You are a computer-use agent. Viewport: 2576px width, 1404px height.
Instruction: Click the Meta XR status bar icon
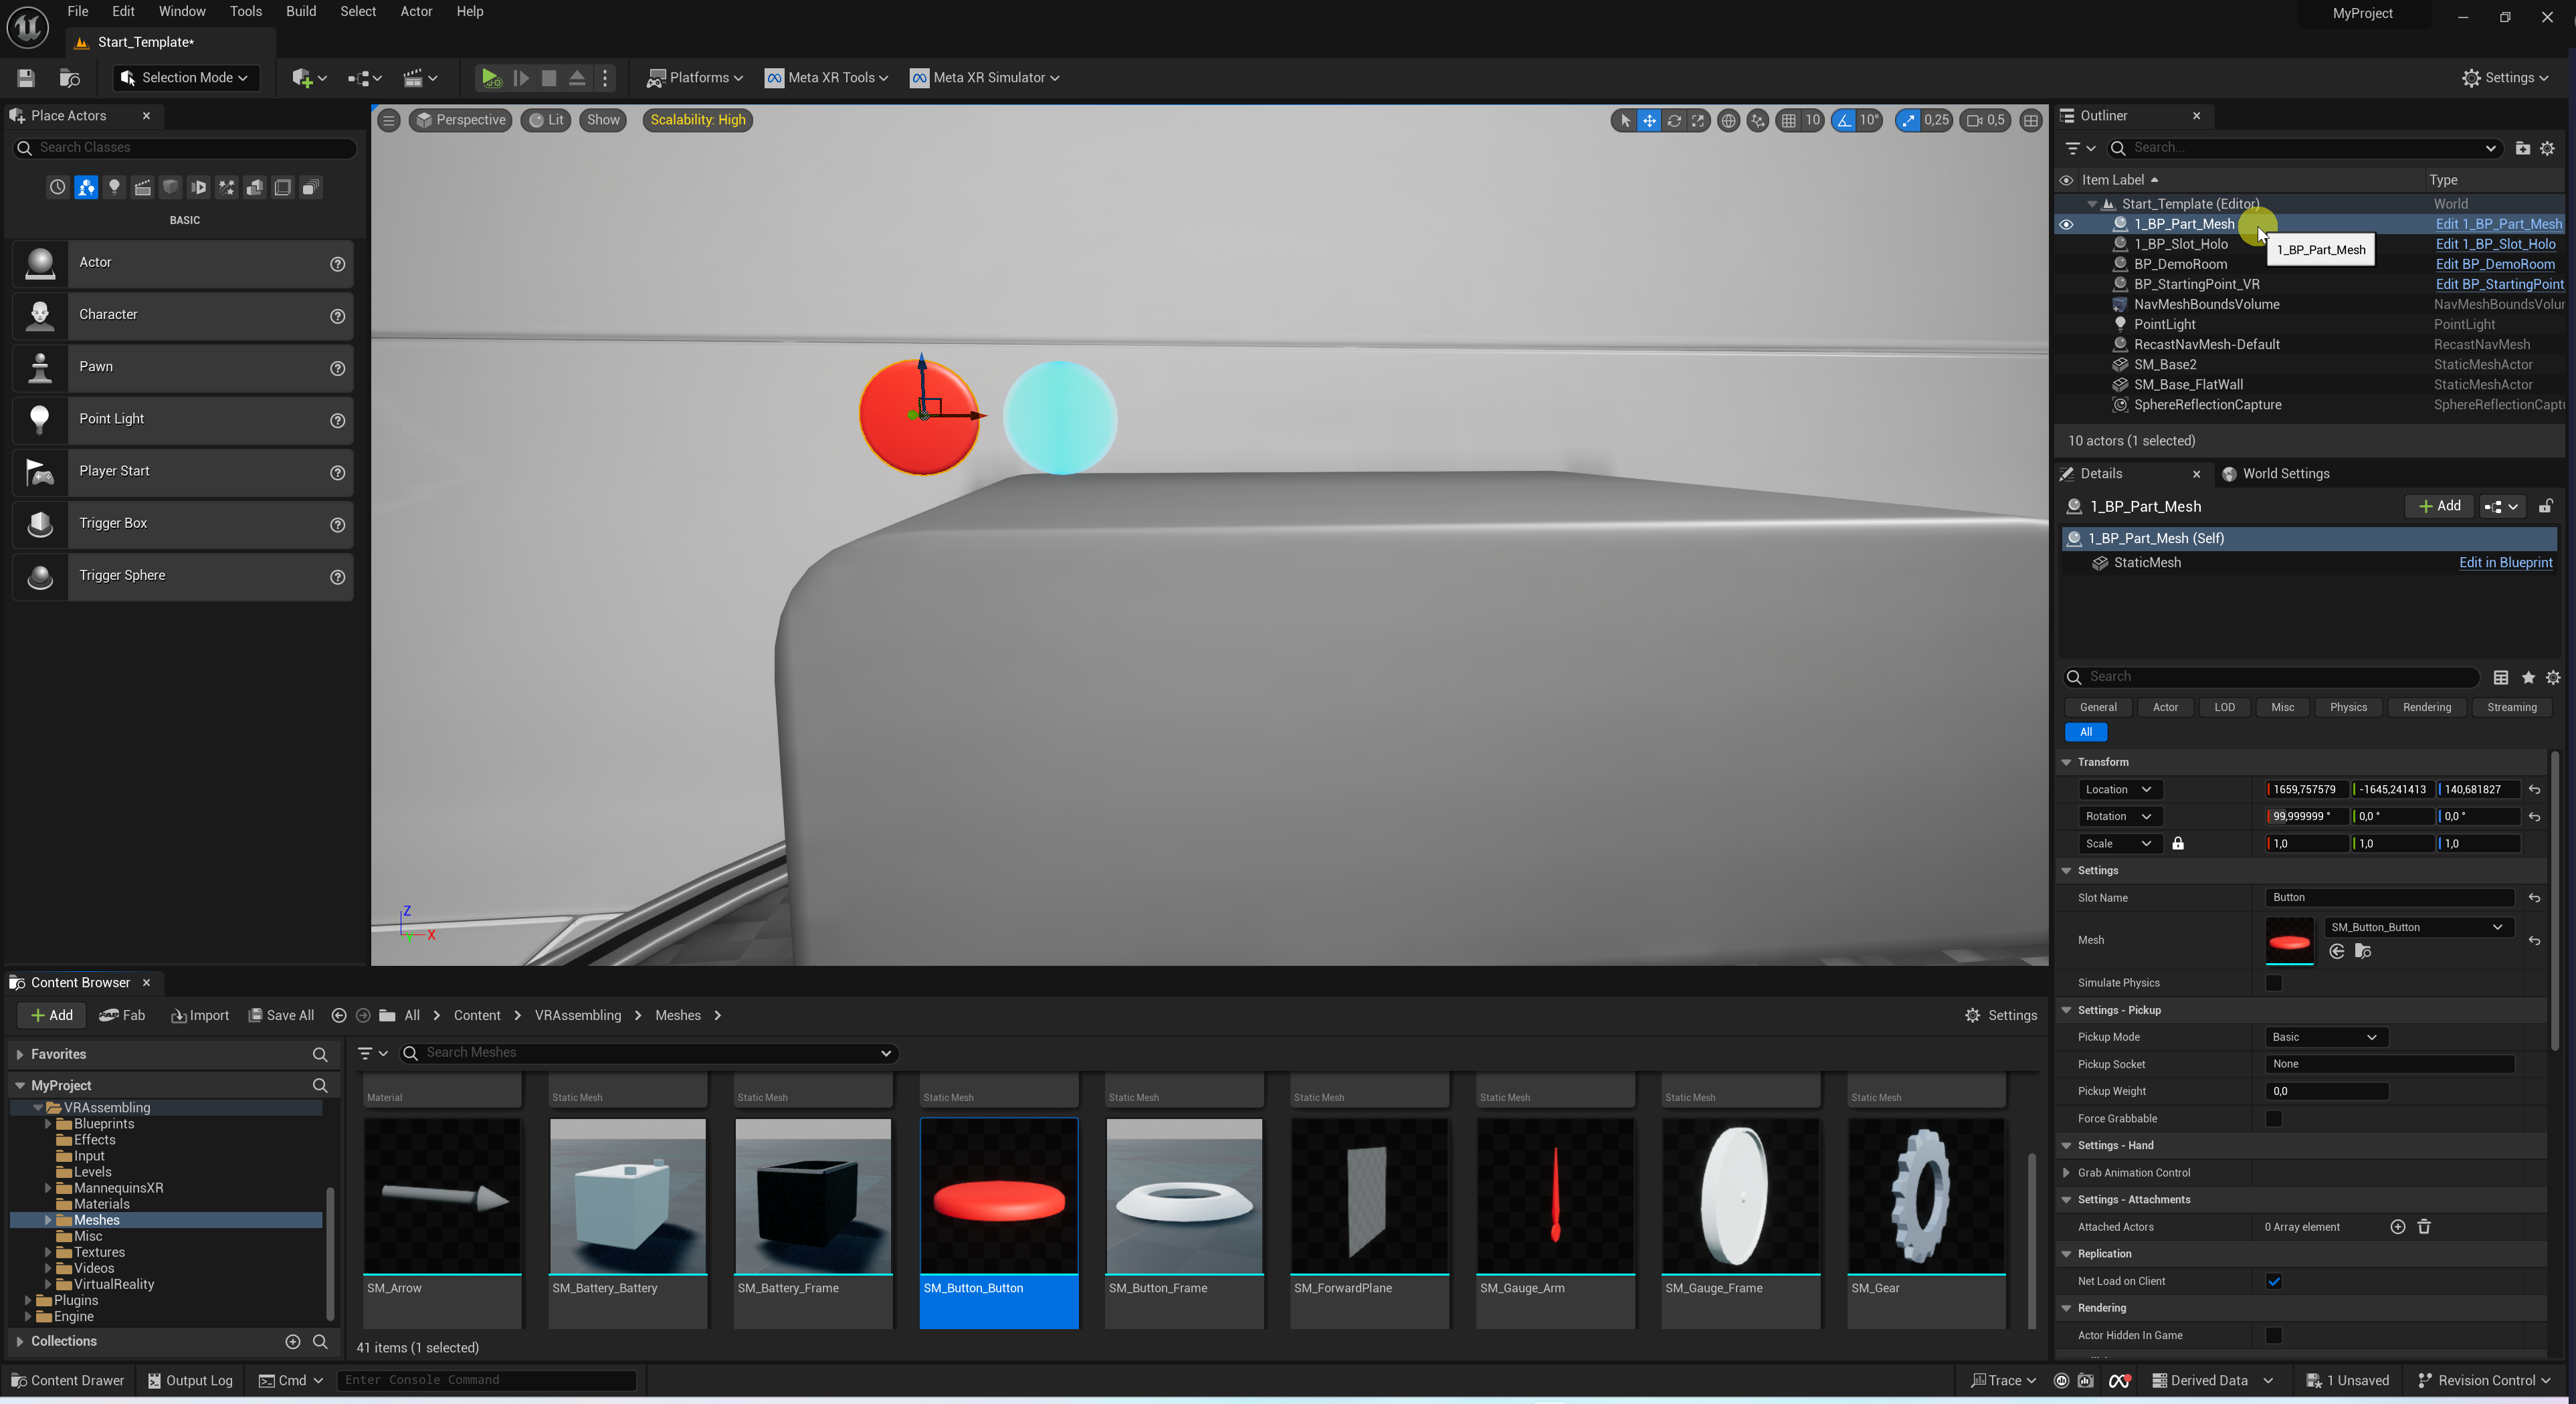coord(2118,1380)
